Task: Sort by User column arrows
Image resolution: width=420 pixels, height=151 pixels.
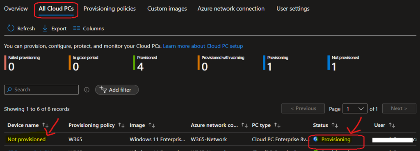Action: pos(392,125)
